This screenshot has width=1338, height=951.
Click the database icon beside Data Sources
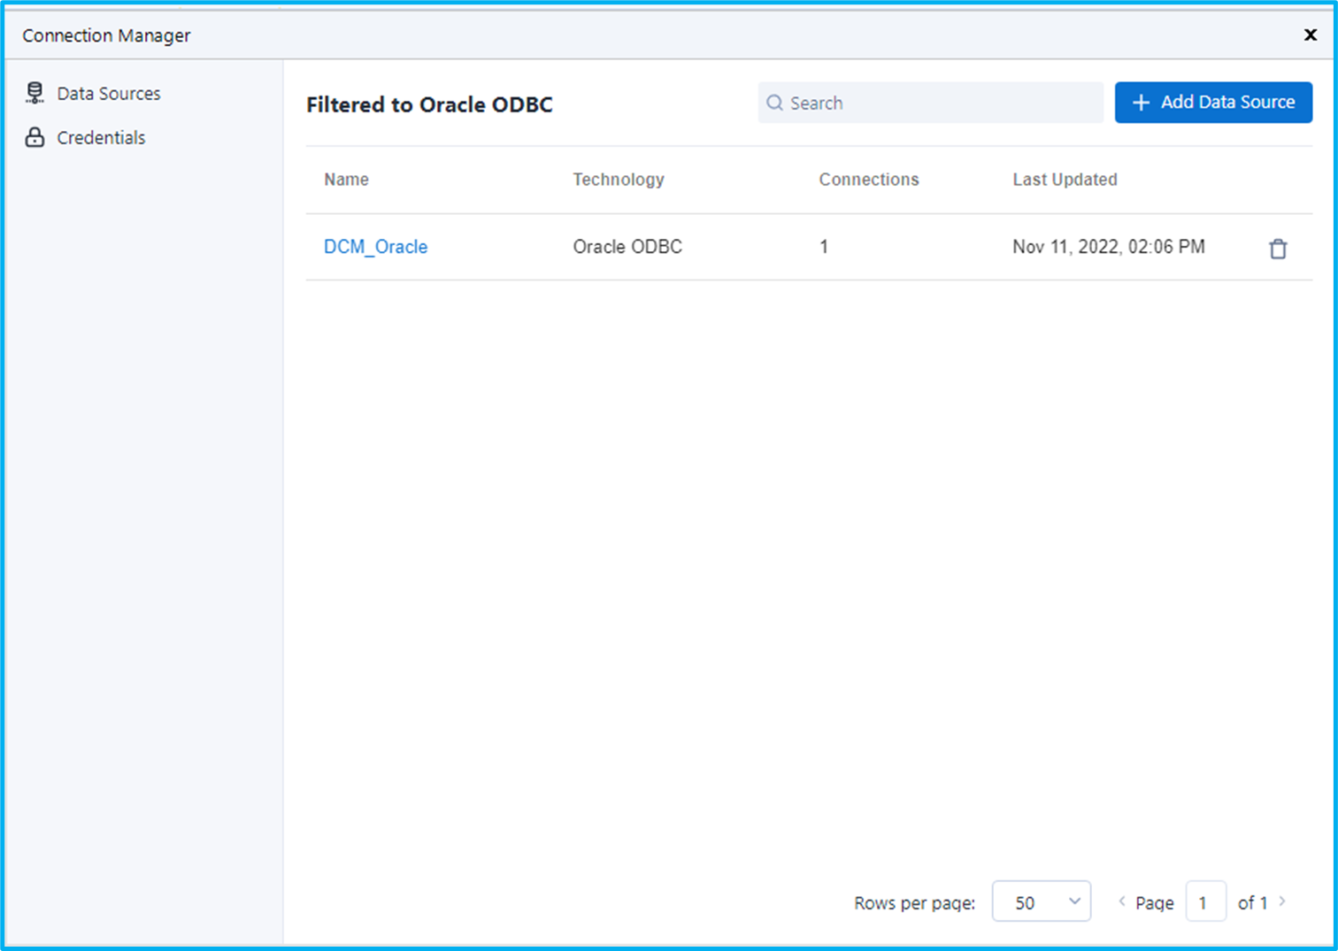point(35,92)
